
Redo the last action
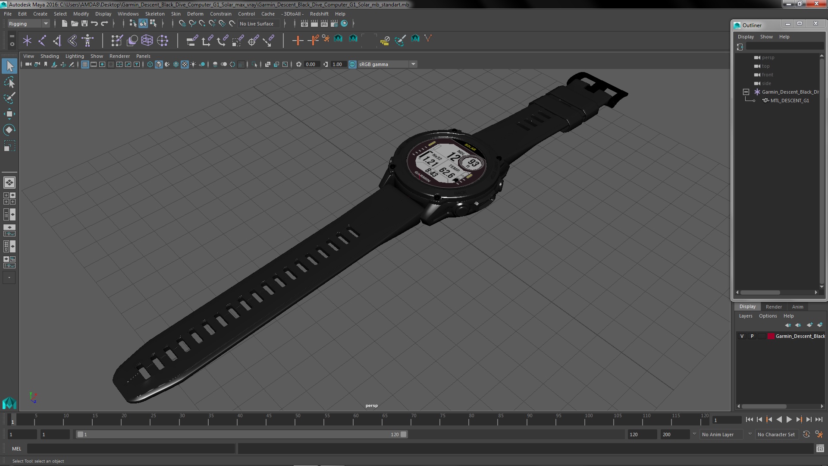104,24
